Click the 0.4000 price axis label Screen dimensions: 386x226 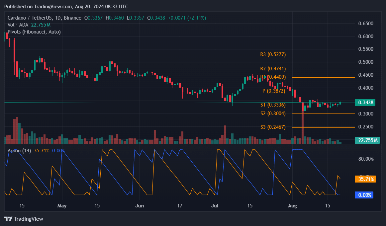tap(365, 88)
